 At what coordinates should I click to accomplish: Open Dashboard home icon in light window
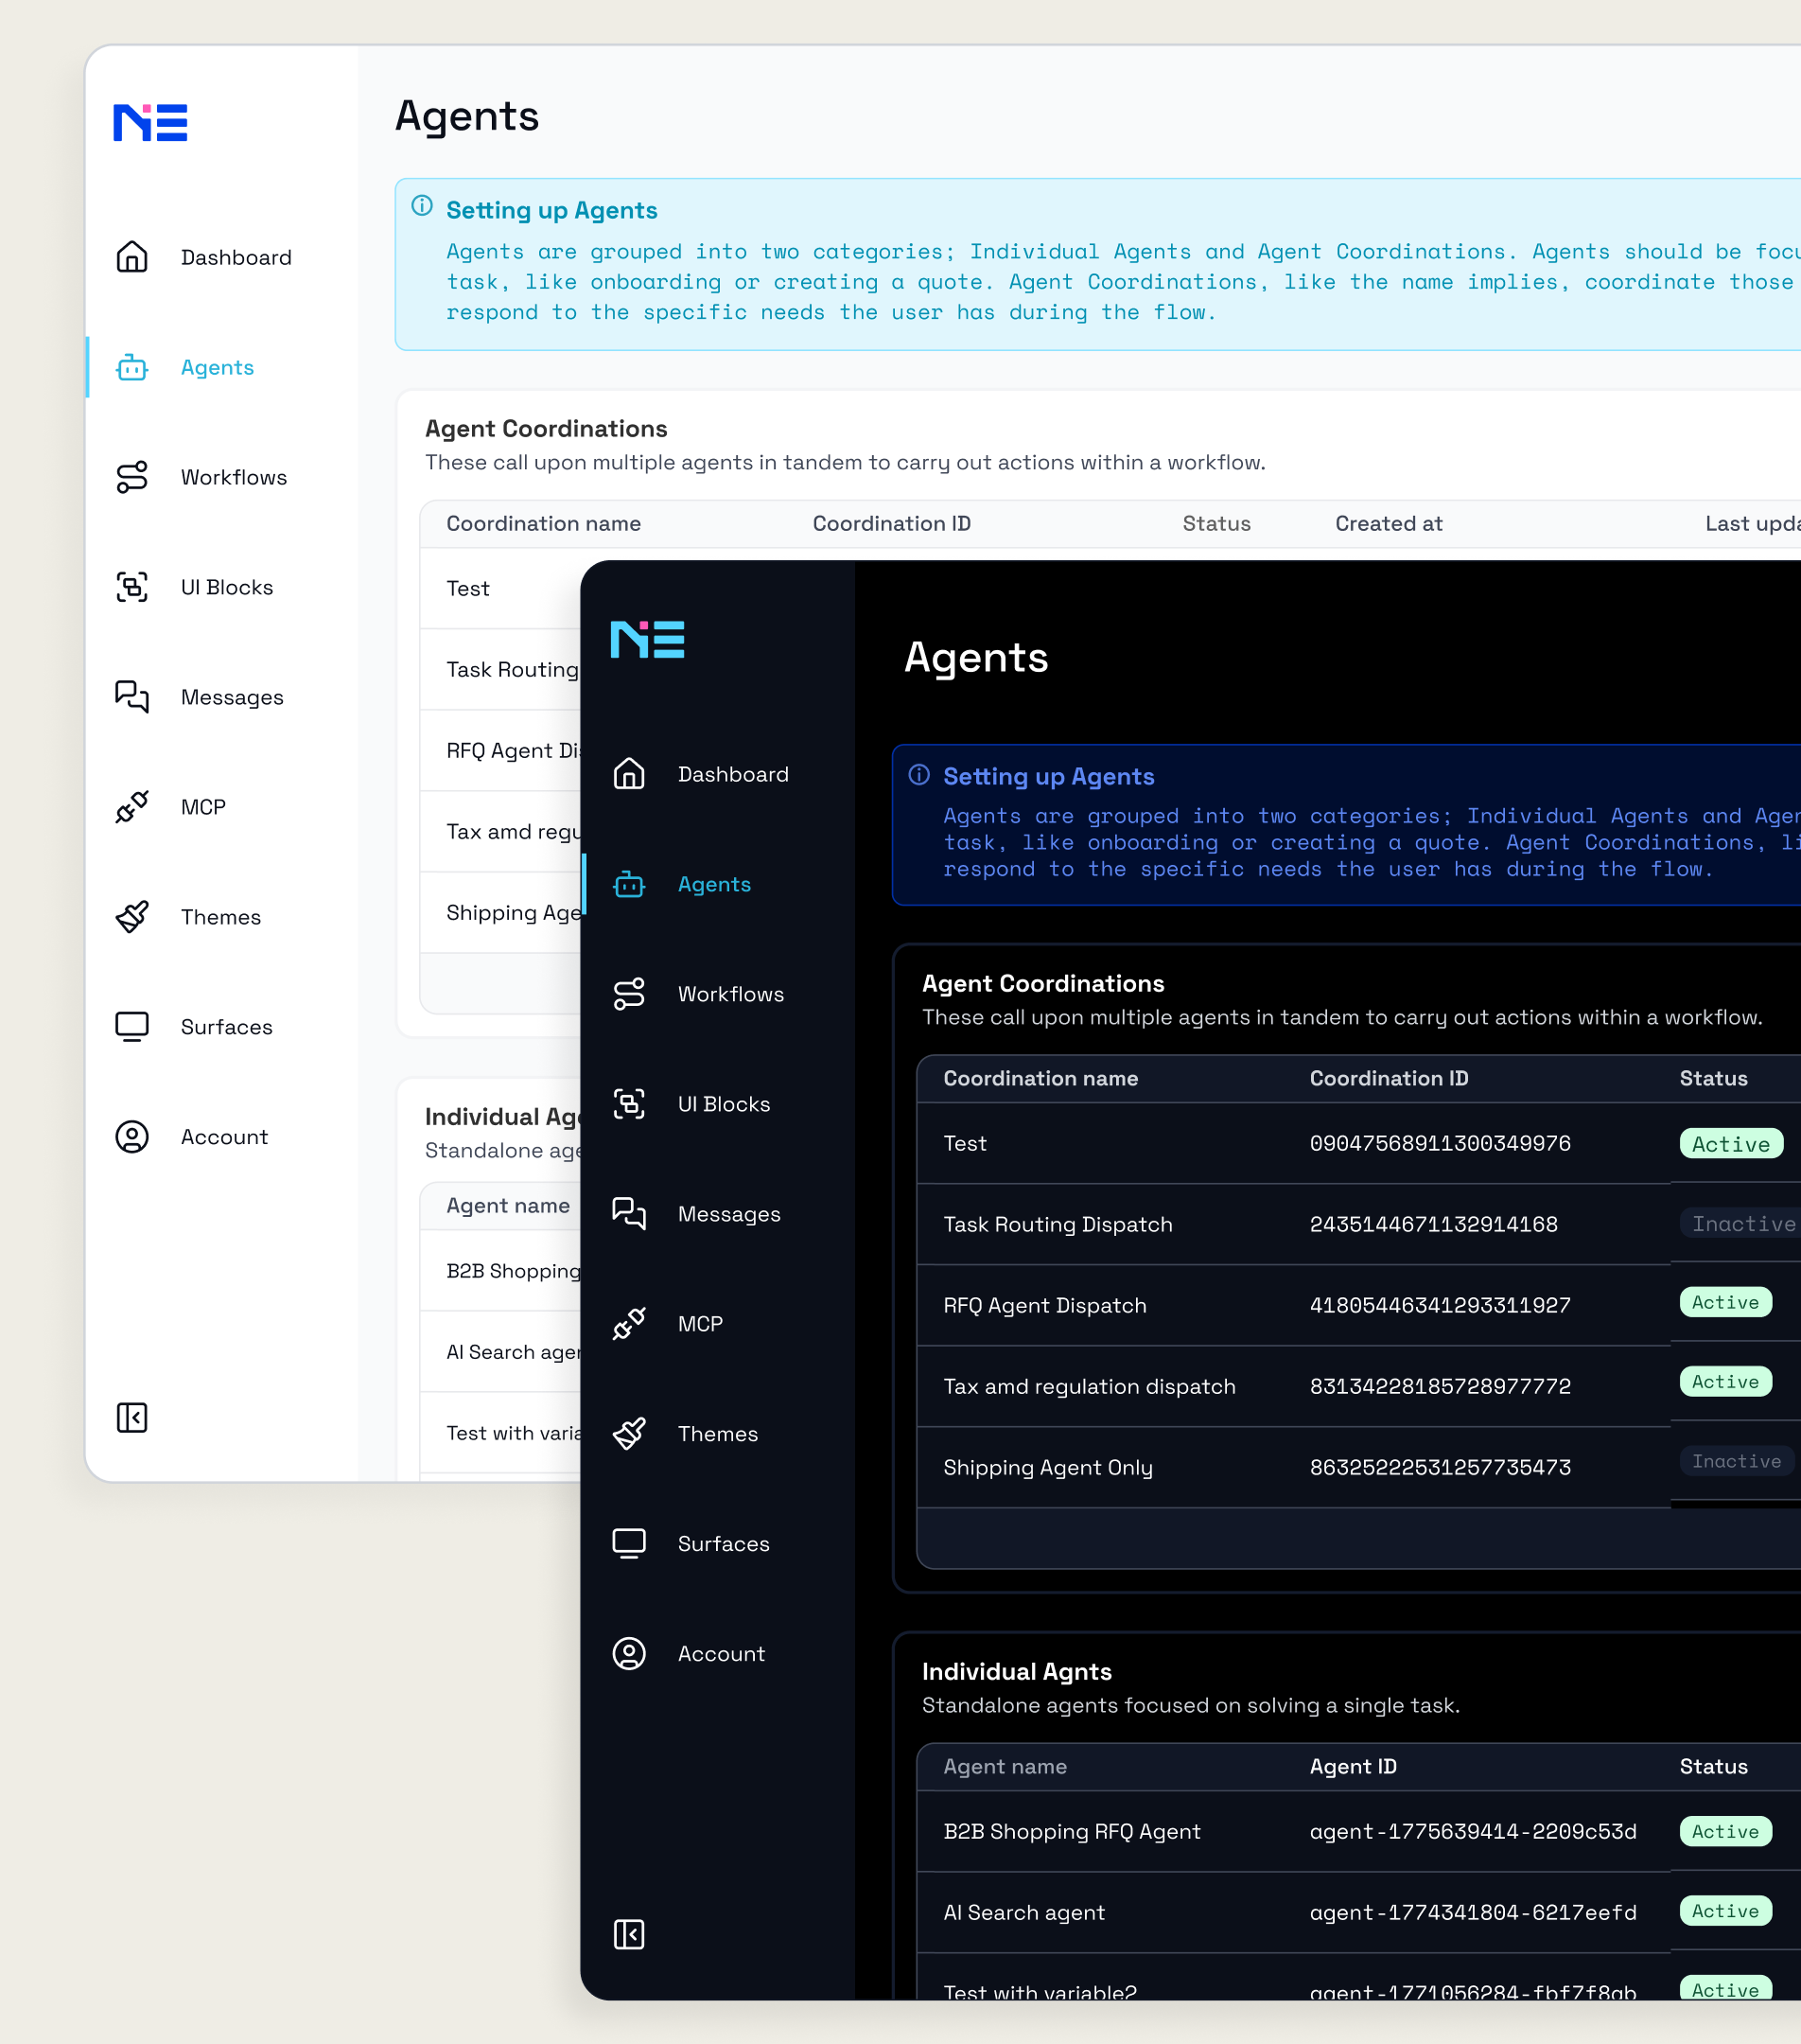131,257
